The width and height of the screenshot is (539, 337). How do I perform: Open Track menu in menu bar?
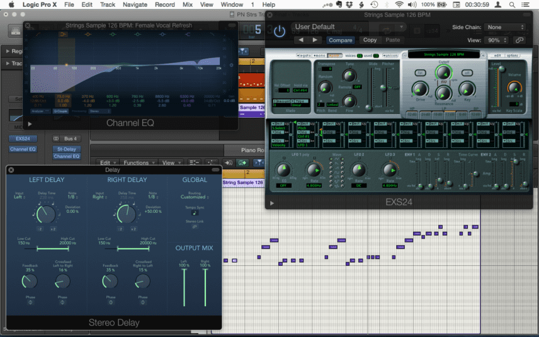pyautogui.click(x=108, y=5)
